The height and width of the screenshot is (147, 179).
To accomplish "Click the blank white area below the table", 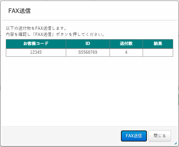I will point(89,91).
